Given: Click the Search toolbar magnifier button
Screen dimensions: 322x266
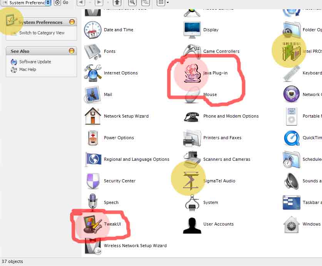Looking at the screenshot, I should click(x=132, y=2).
